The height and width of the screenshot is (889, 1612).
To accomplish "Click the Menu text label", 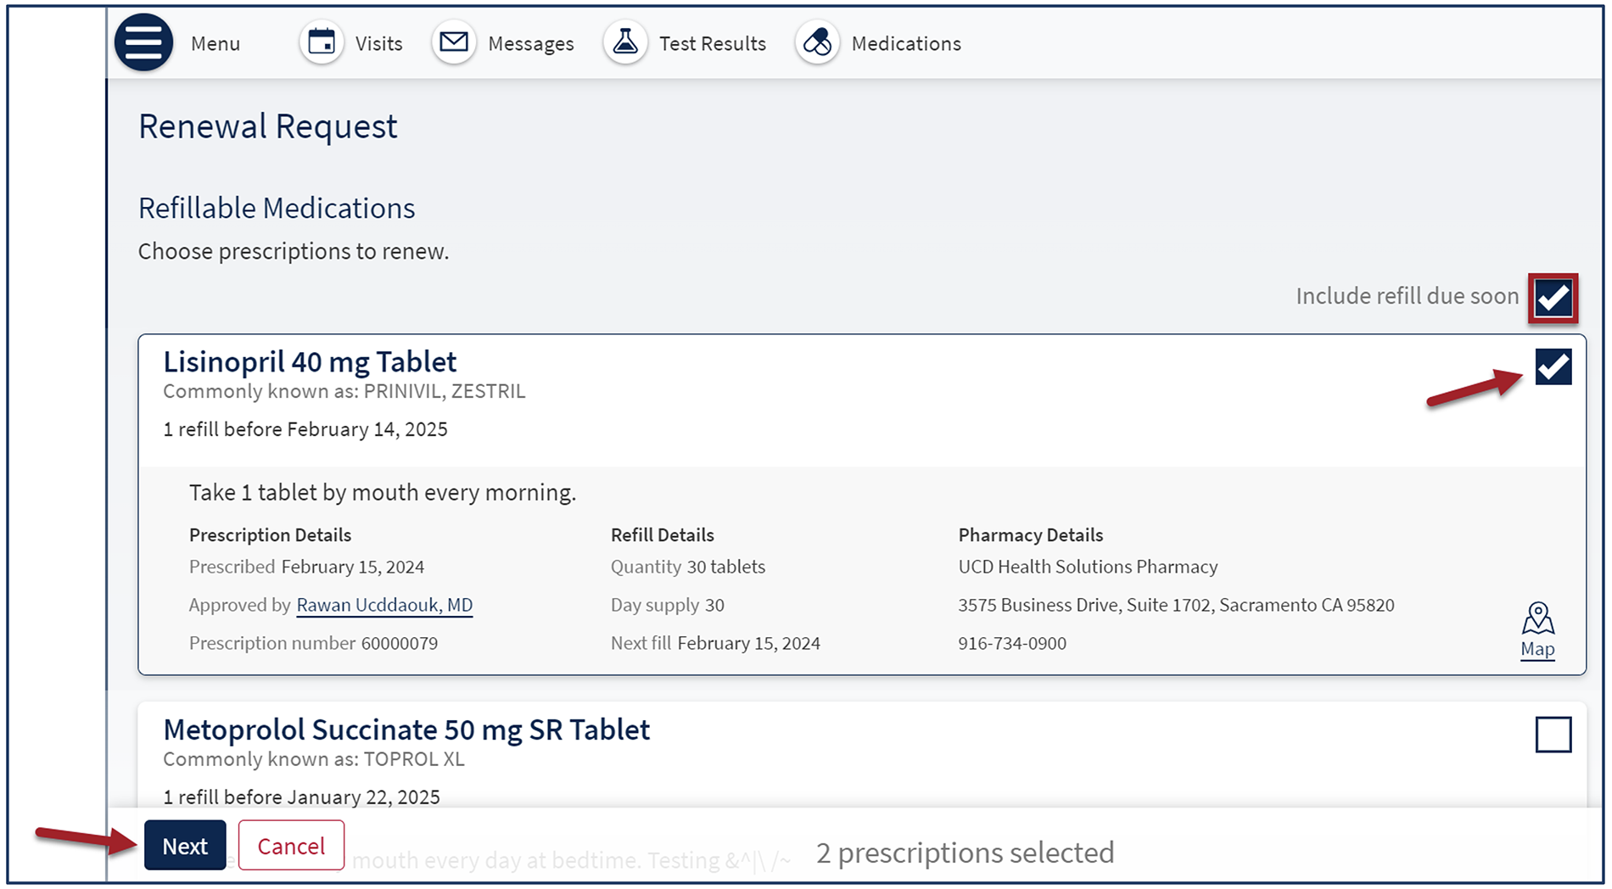I will click(215, 43).
